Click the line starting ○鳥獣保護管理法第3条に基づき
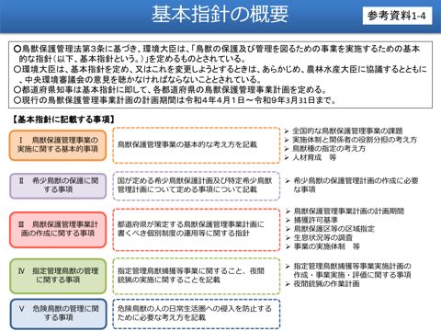441x331 pixels. [217, 49]
